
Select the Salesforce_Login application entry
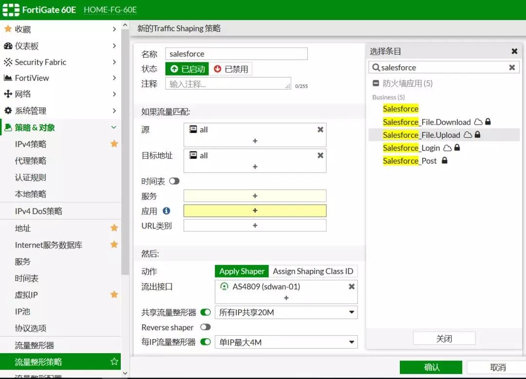pos(444,148)
